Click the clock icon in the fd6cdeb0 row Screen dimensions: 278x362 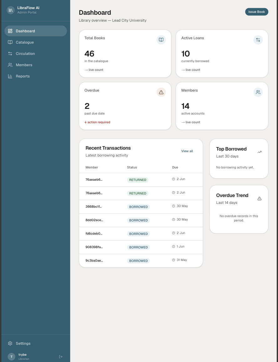pos(174,233)
